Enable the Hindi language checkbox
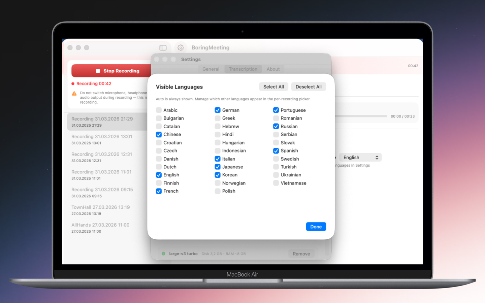Viewport: 485px width, 303px height. pos(218,134)
